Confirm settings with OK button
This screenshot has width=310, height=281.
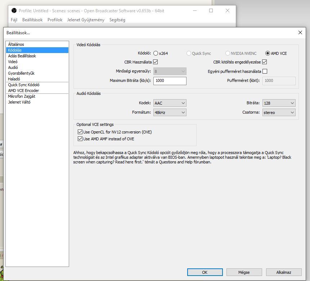click(x=205, y=272)
